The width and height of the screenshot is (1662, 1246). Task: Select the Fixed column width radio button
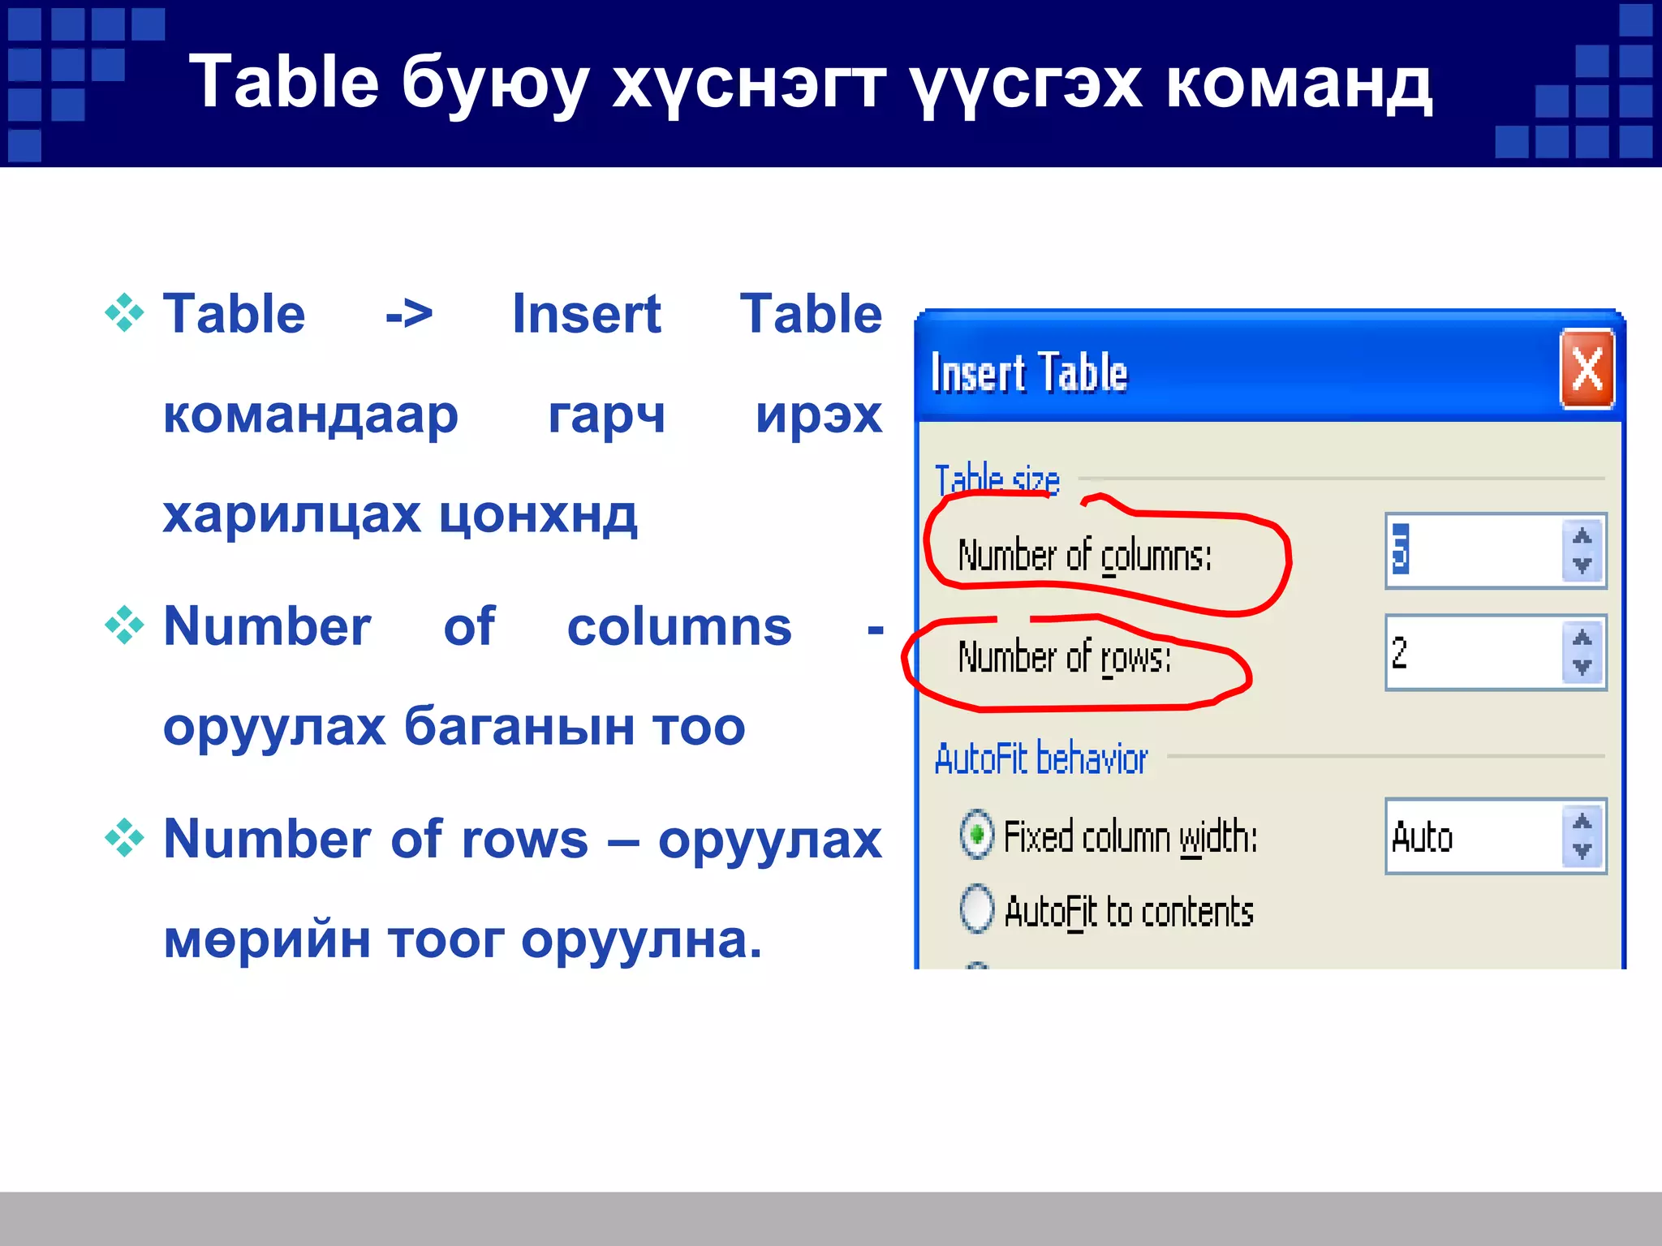click(976, 834)
